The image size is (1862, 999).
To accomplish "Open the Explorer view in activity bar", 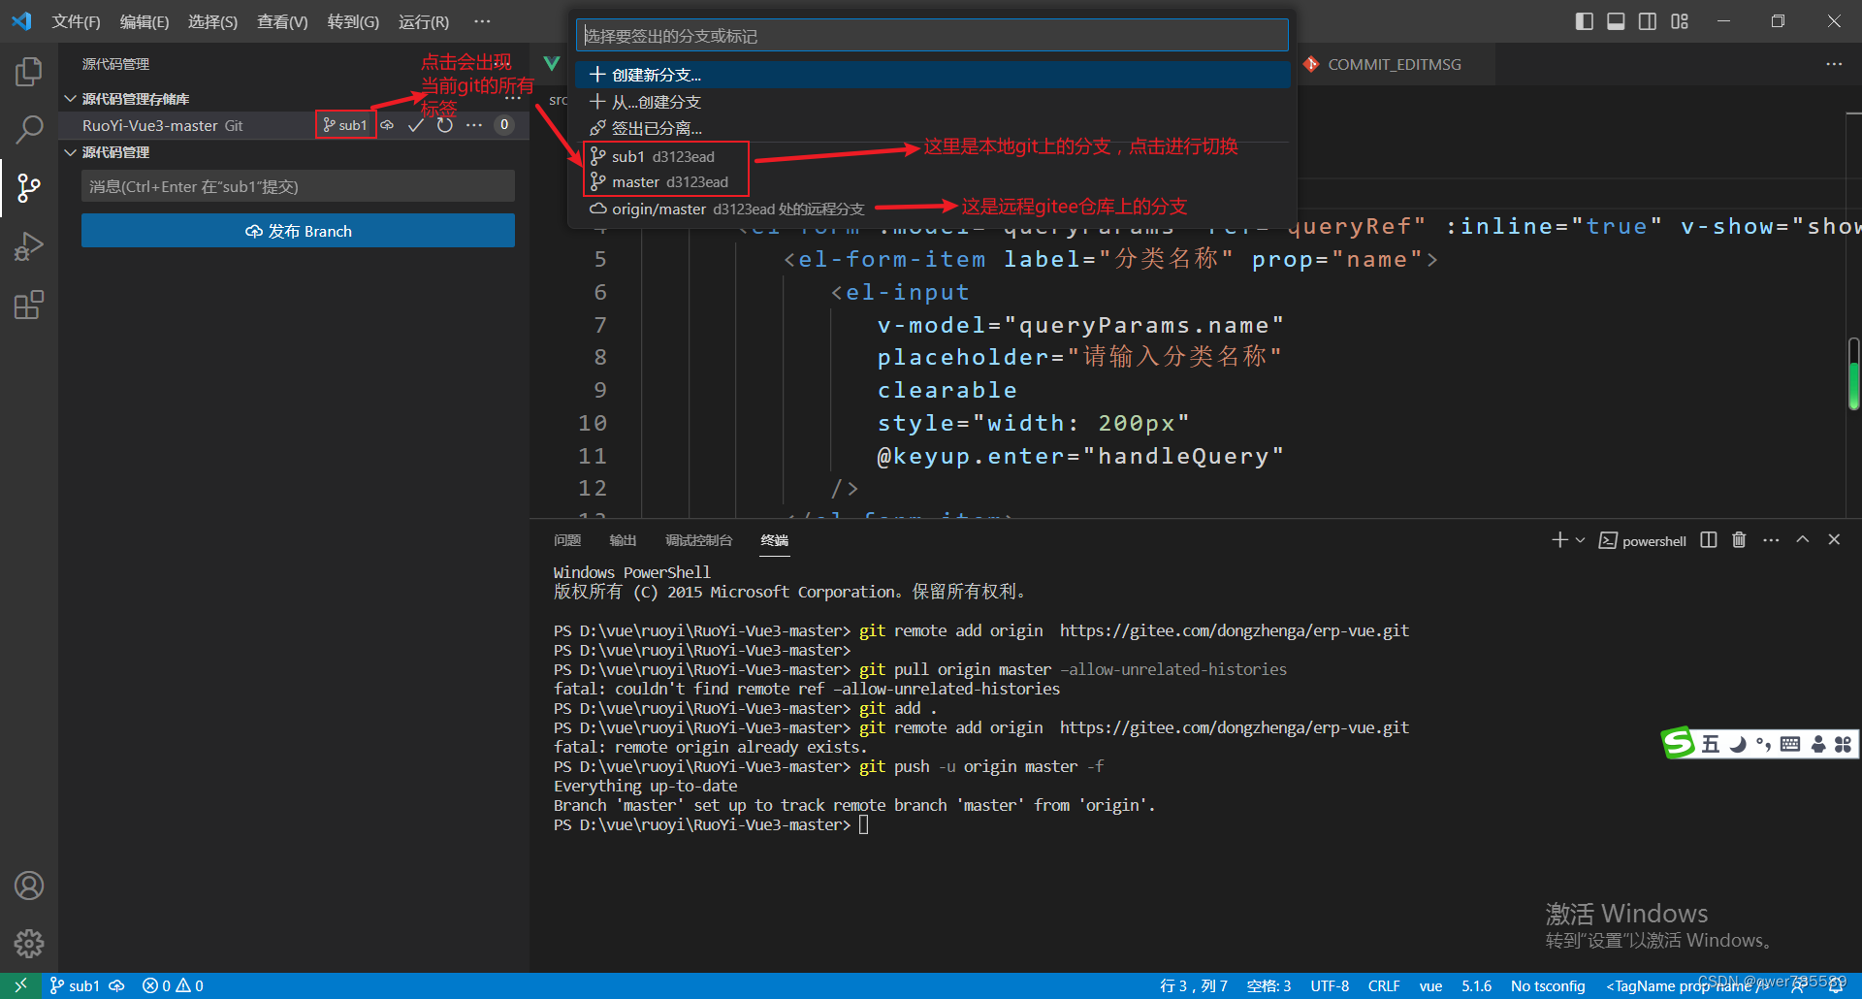I will [x=29, y=72].
